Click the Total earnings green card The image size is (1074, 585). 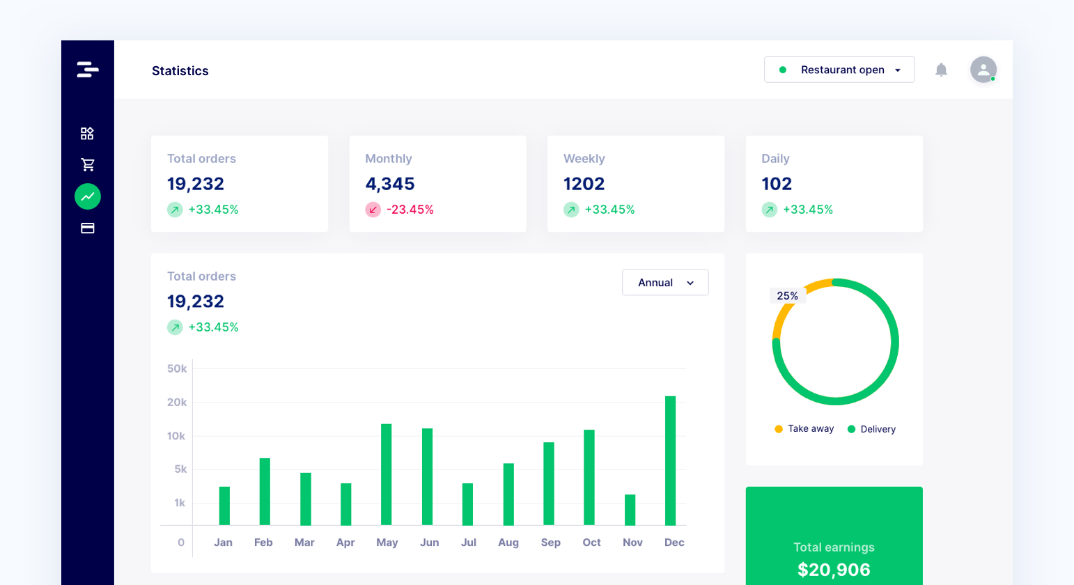834,536
